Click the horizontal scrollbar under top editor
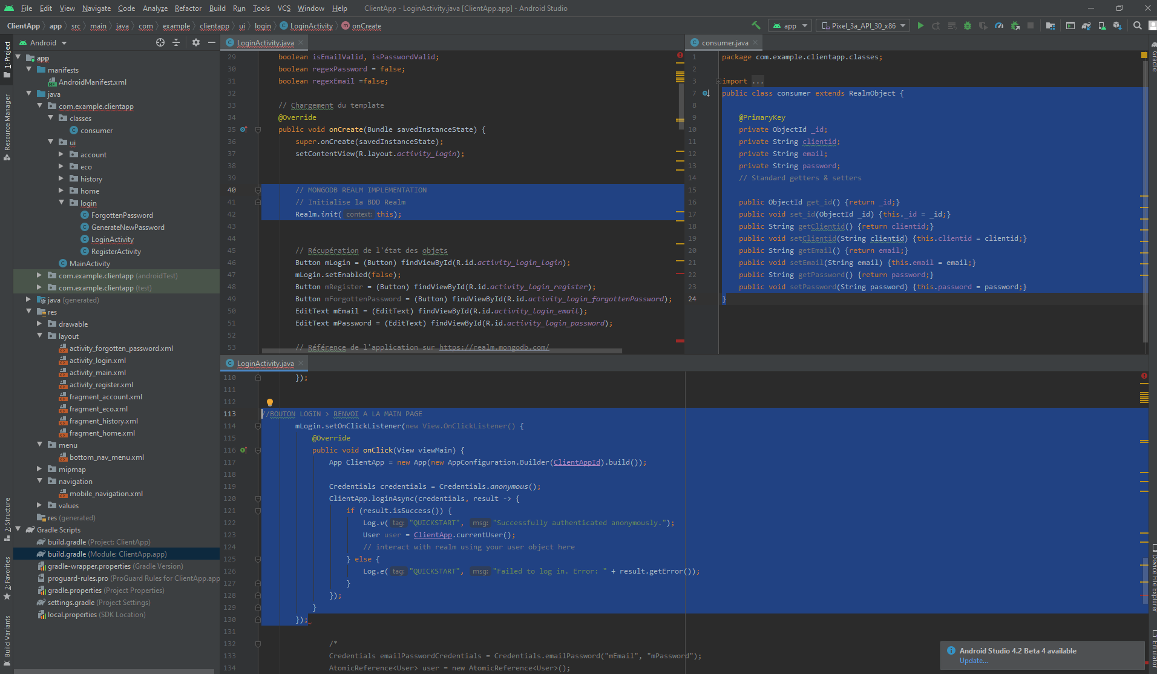1157x674 pixels. pyautogui.click(x=442, y=350)
